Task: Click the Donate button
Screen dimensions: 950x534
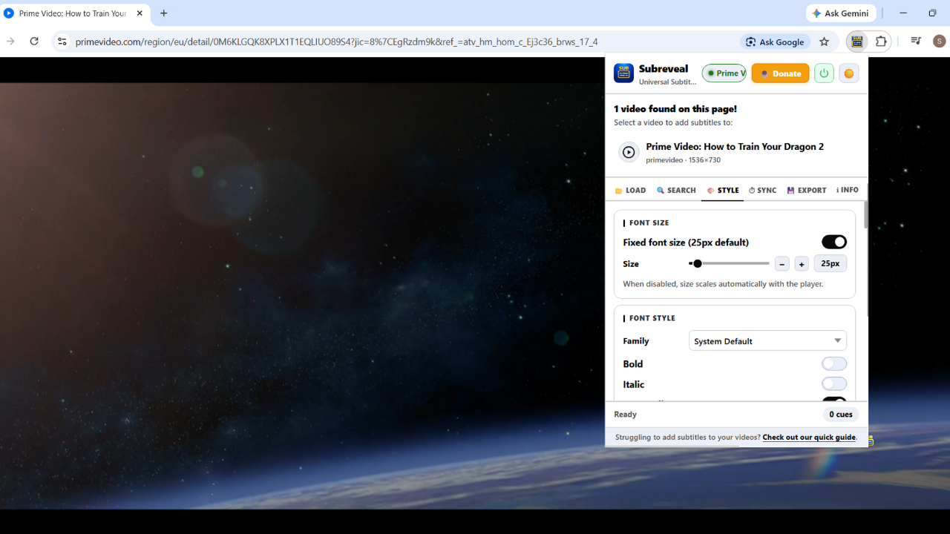Action: 780,73
